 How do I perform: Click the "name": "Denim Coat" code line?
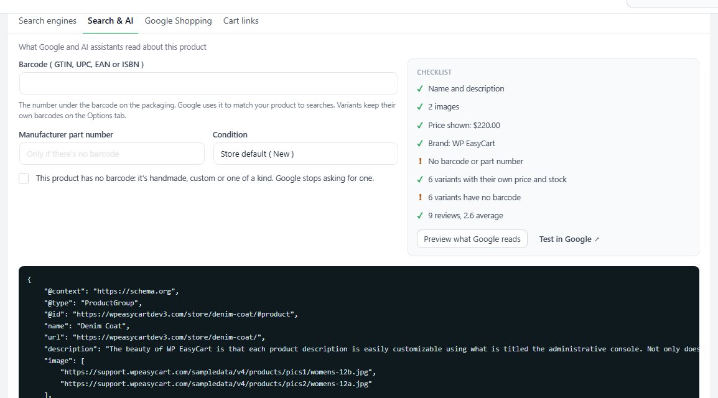(87, 326)
